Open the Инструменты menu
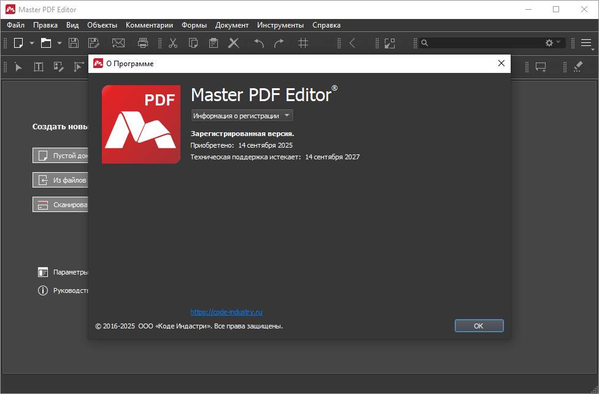 [x=280, y=25]
